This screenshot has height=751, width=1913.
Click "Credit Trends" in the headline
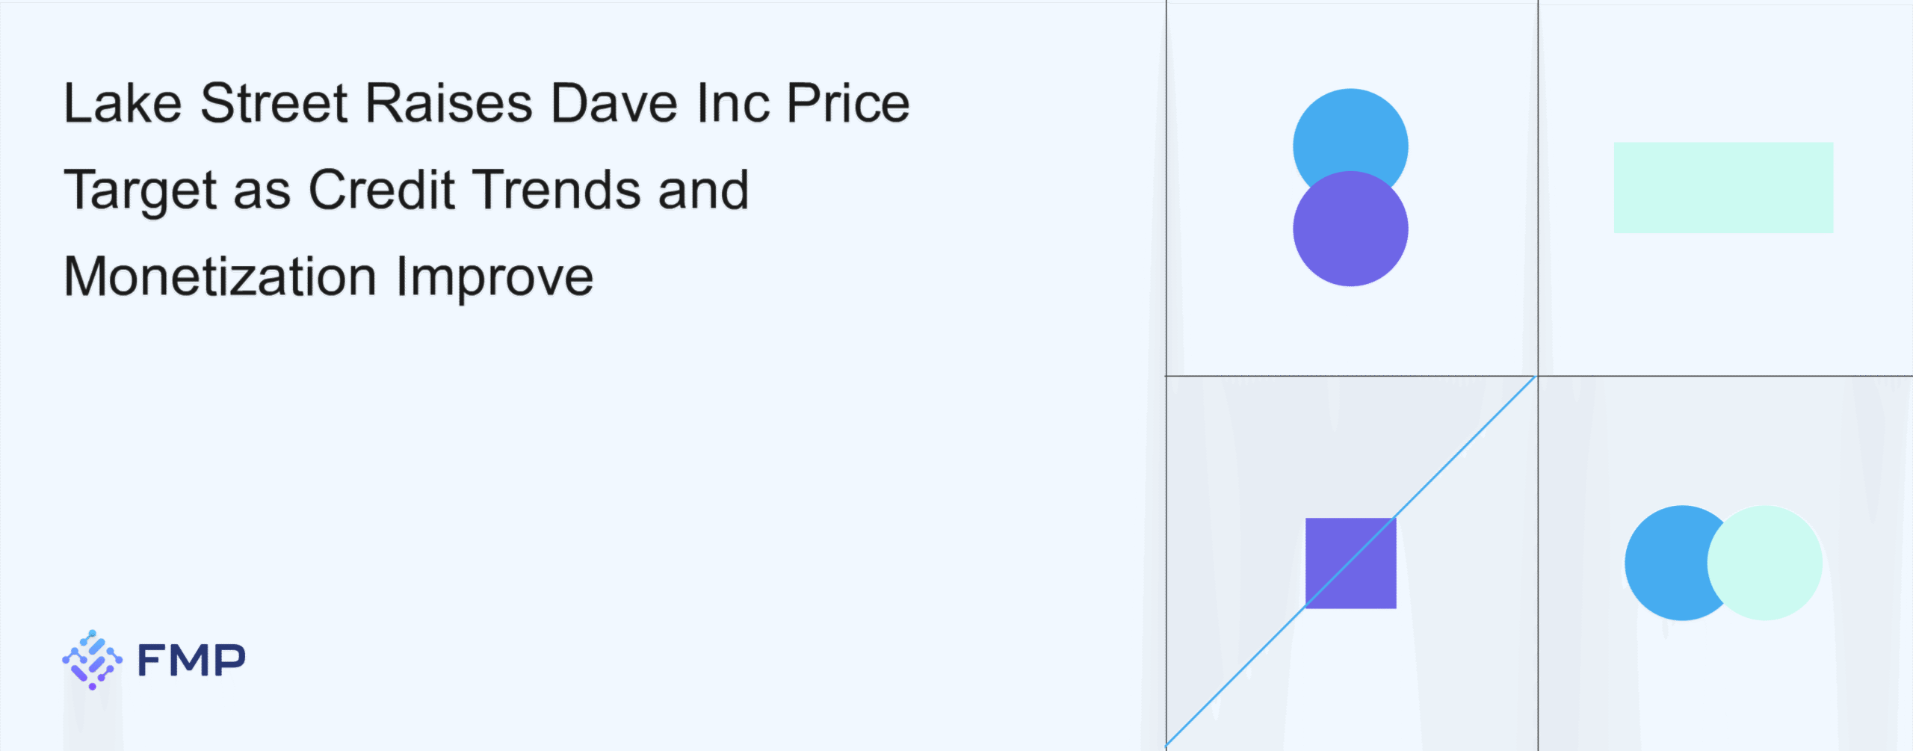click(x=475, y=190)
